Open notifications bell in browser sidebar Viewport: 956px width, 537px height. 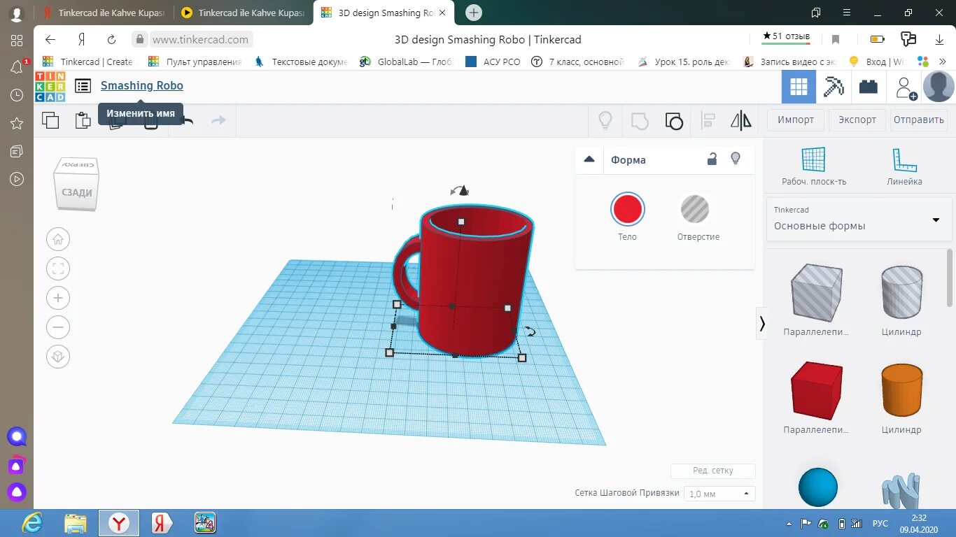(17, 67)
